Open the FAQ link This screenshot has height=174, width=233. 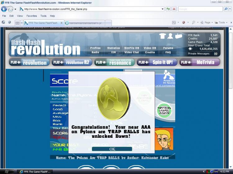click(168, 52)
